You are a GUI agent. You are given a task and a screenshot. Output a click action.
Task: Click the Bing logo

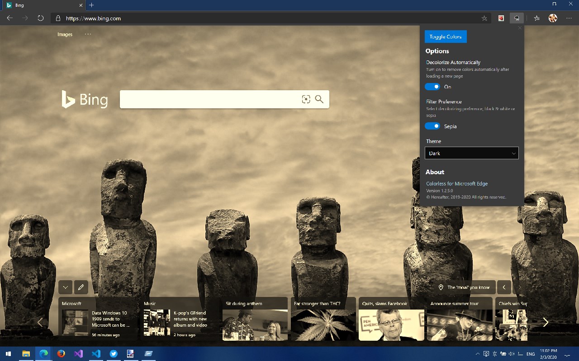(x=85, y=99)
